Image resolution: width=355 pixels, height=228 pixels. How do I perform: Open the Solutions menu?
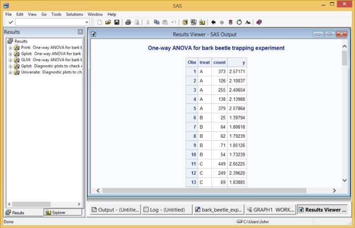tap(74, 14)
